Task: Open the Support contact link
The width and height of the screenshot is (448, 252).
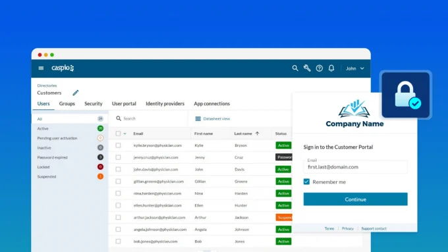Action: point(374,228)
